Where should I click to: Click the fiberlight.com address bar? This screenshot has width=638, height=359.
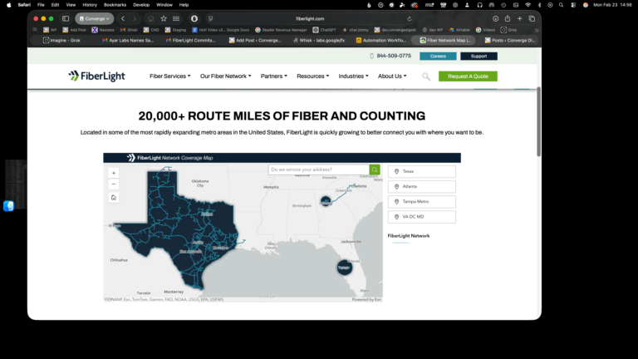(310, 19)
